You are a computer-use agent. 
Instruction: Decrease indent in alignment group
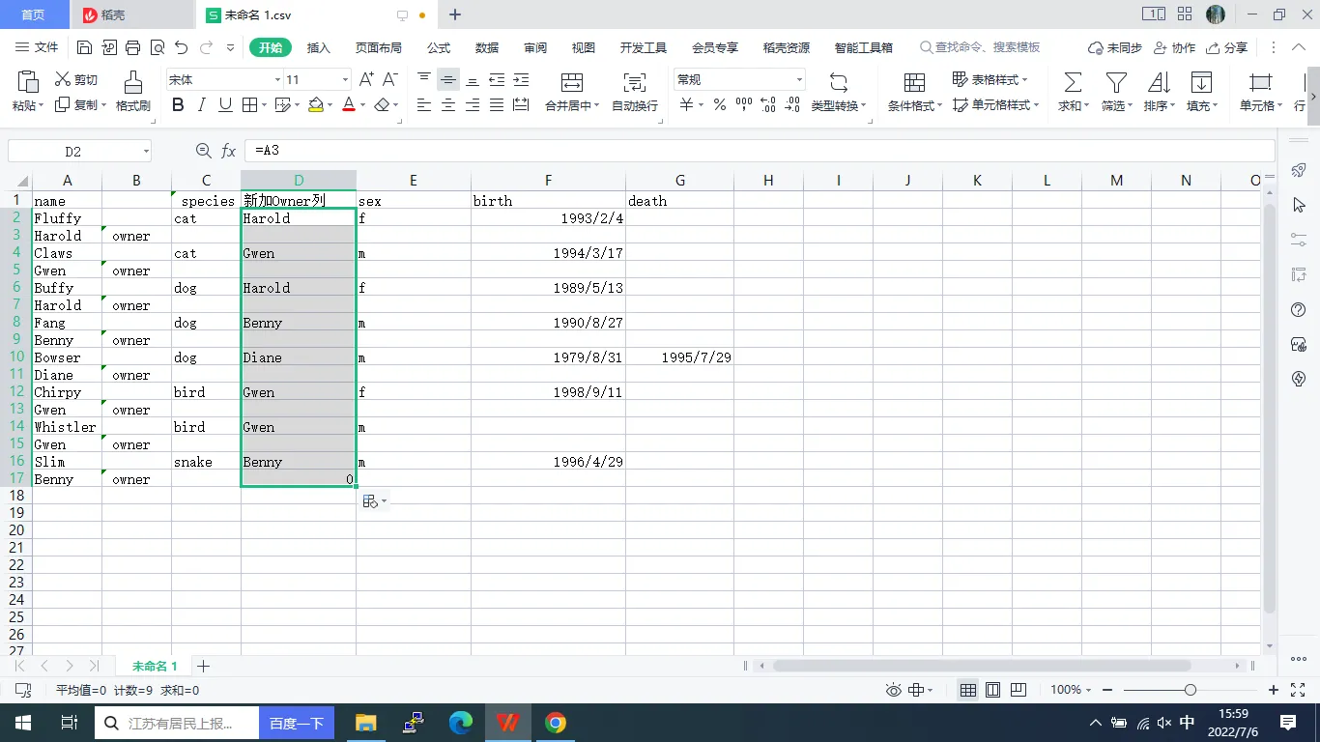497,79
